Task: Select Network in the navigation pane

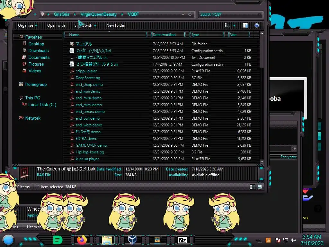Action: [33, 118]
